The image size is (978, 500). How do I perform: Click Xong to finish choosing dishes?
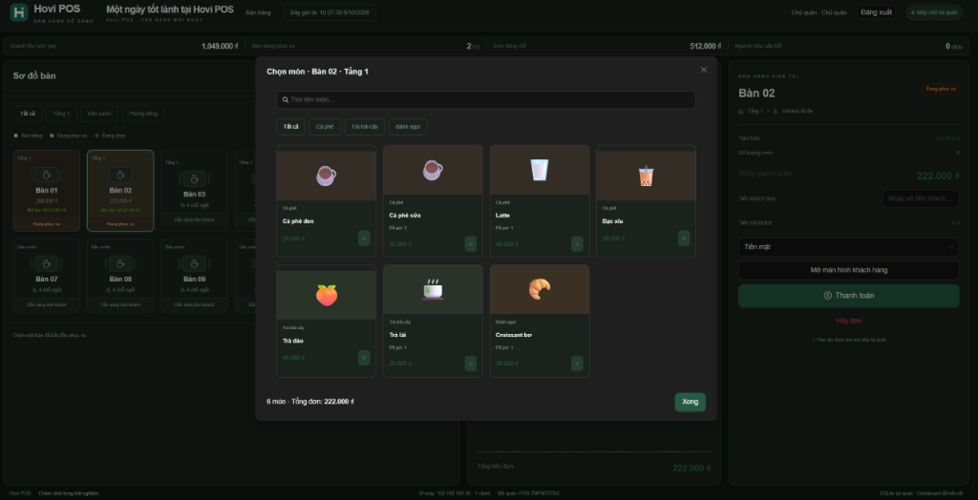point(690,402)
